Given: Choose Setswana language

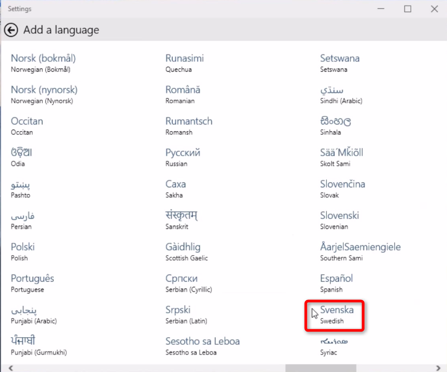Looking at the screenshot, I should tap(340, 63).
